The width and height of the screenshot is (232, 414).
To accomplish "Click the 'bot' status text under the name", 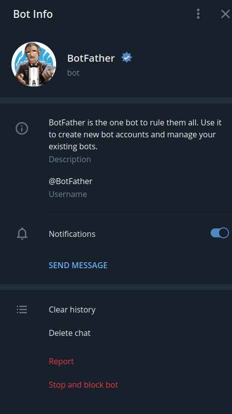I will pyautogui.click(x=74, y=73).
